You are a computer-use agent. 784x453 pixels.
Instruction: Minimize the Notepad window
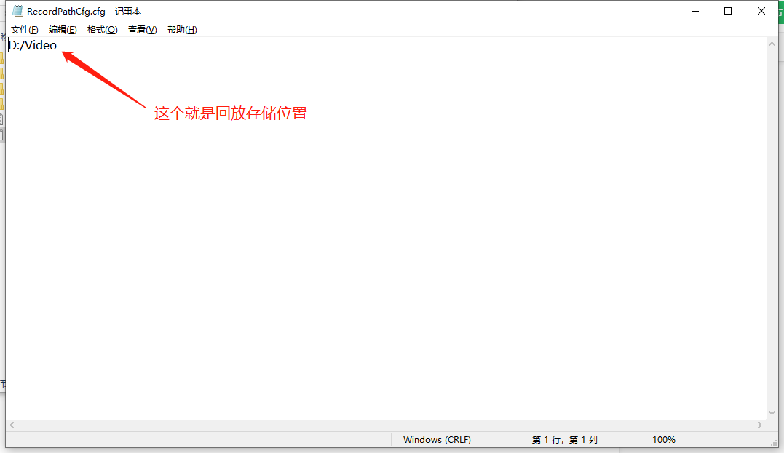pos(695,11)
